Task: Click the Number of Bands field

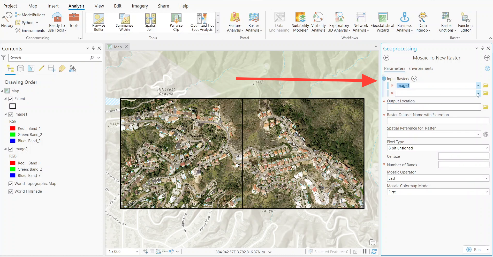Action: [464, 165]
